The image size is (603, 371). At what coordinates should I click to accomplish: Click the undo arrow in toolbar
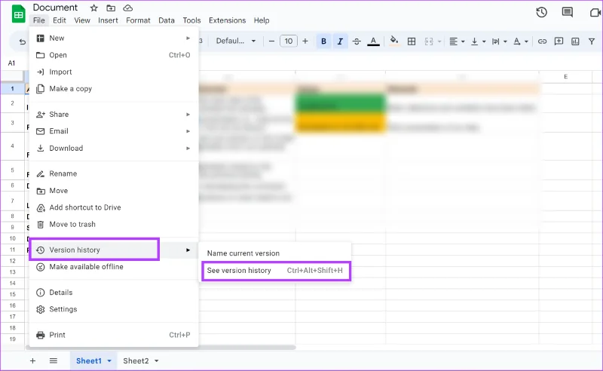tap(23, 41)
